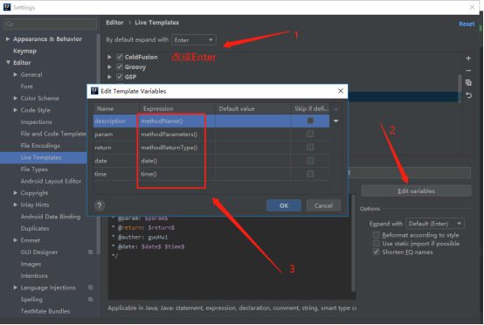
Task: Enable Reformat according to style
Action: click(x=377, y=235)
